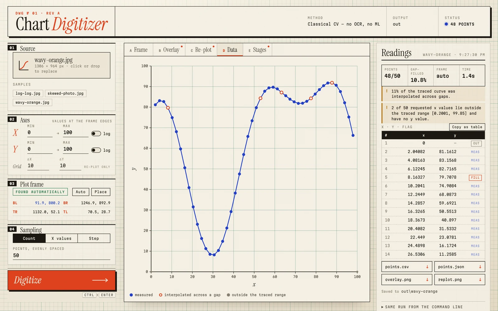This screenshot has height=311, width=498.
Task: Click the x value 26.5306 in row 14
Action: (x=416, y=254)
